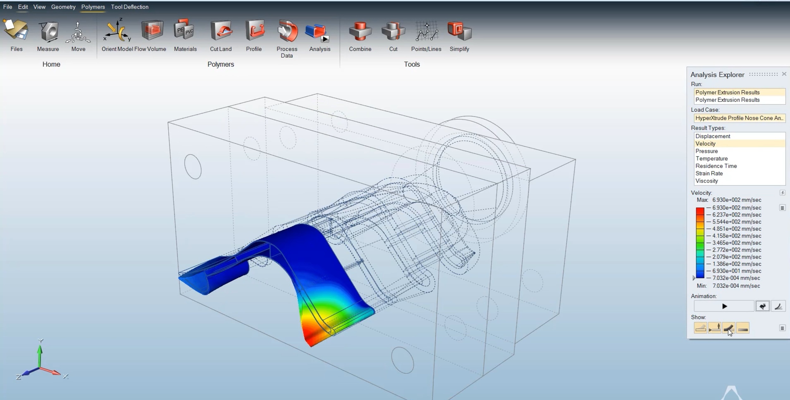Click the Analysis Explorer panel drag grip
The height and width of the screenshot is (400, 790).
[763, 75]
